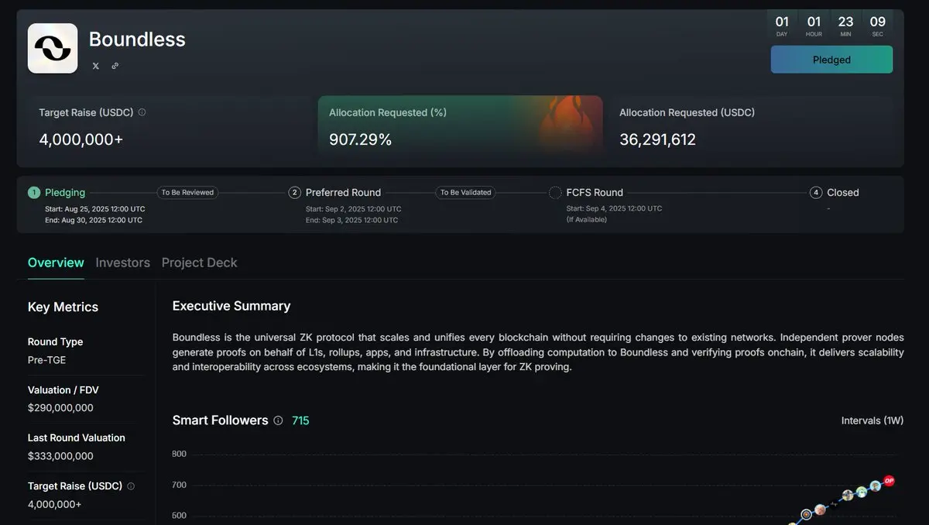Select the Closed step
Viewport: 929px width, 525px height.
tap(835, 192)
